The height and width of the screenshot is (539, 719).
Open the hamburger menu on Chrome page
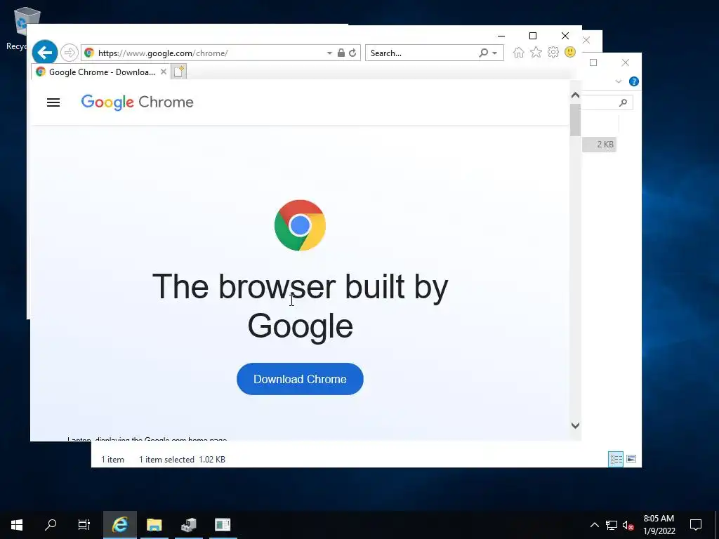pyautogui.click(x=53, y=102)
